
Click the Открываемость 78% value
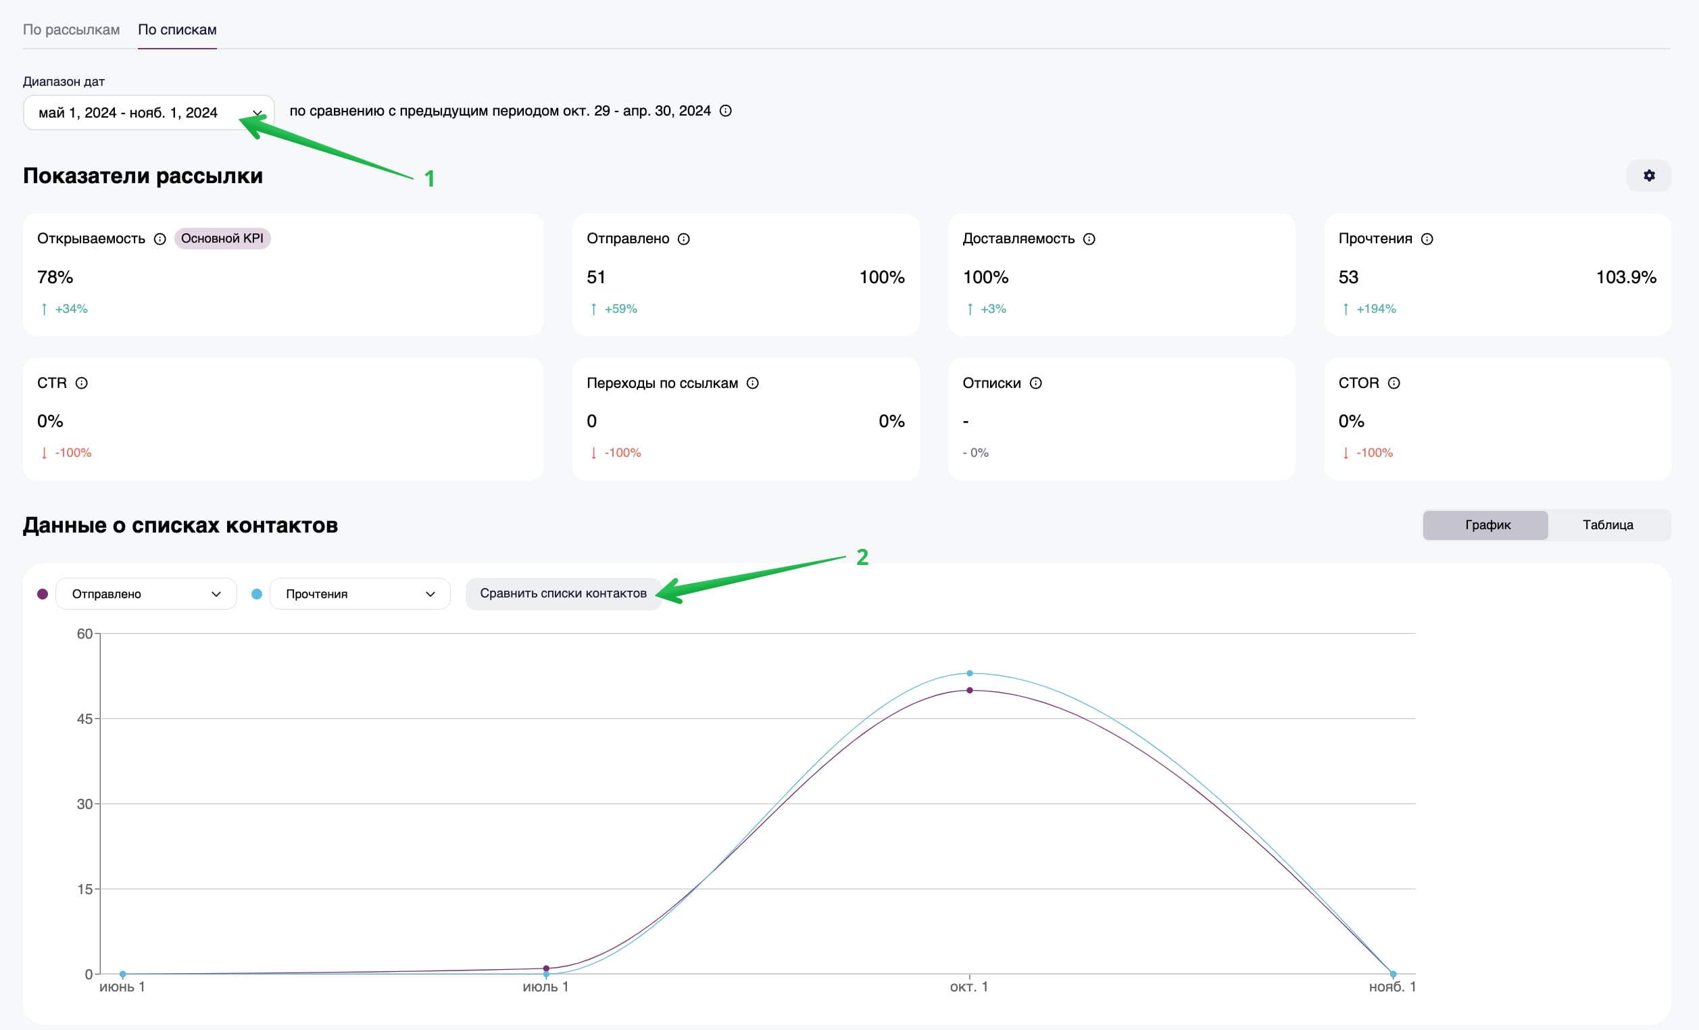(55, 277)
